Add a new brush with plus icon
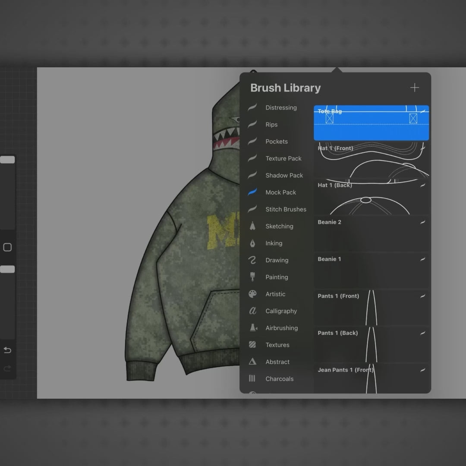Viewport: 466px width, 466px height. (414, 88)
